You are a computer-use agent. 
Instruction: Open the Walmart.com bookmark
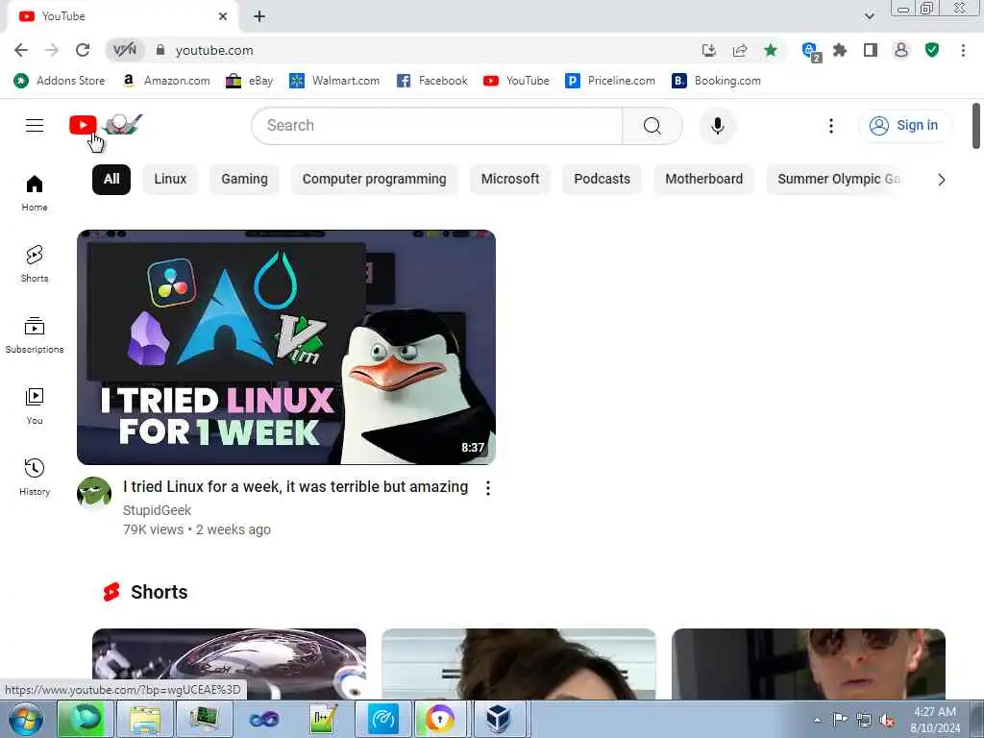[x=333, y=81]
